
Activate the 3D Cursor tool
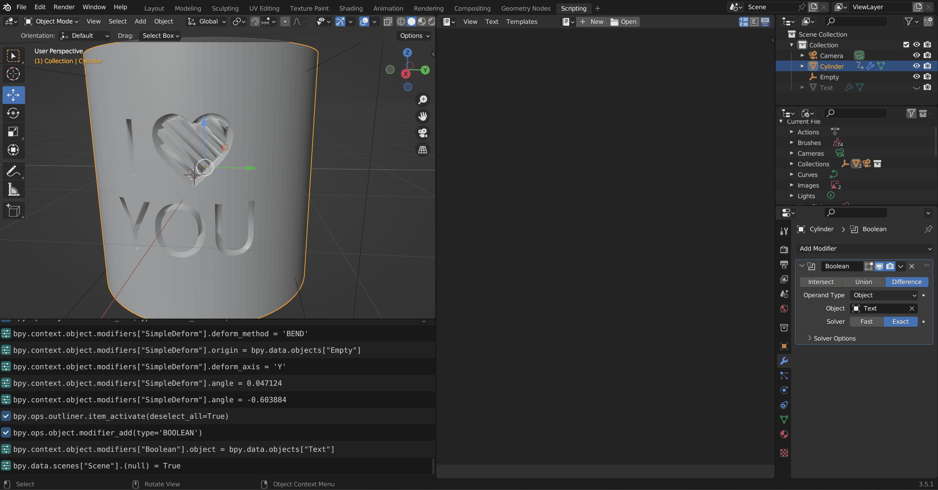coord(14,74)
